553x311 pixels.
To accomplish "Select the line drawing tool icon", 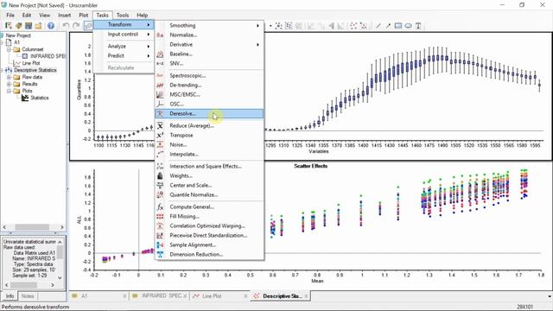I will pyautogui.click(x=378, y=25).
